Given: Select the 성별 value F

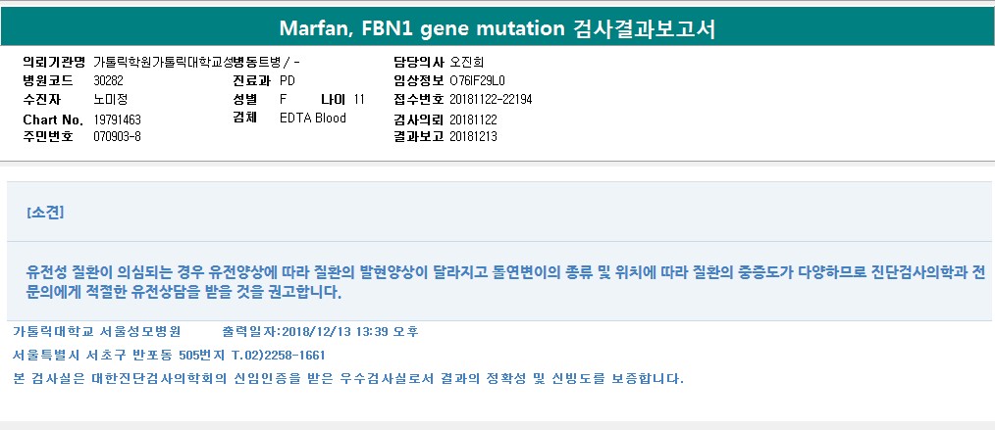Looking at the screenshot, I should click(x=283, y=100).
